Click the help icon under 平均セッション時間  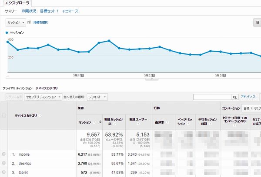click(x=210, y=124)
